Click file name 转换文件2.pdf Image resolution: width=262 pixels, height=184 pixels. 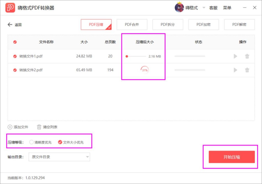31,70
